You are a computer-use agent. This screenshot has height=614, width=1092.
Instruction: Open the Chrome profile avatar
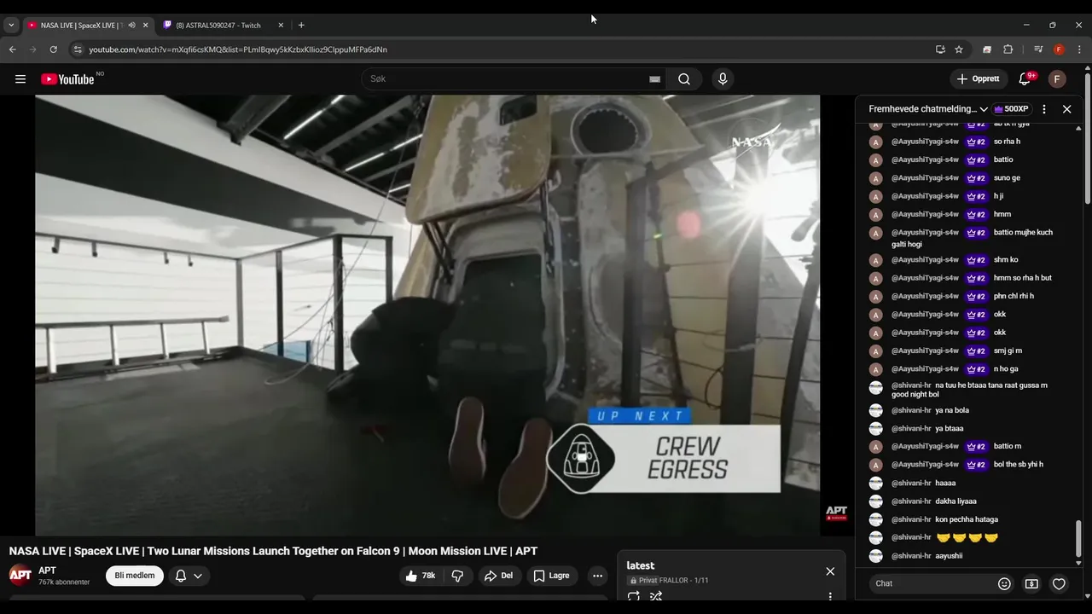1059,49
